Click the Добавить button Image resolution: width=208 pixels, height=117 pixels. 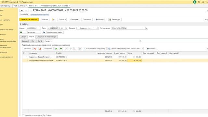27,49
